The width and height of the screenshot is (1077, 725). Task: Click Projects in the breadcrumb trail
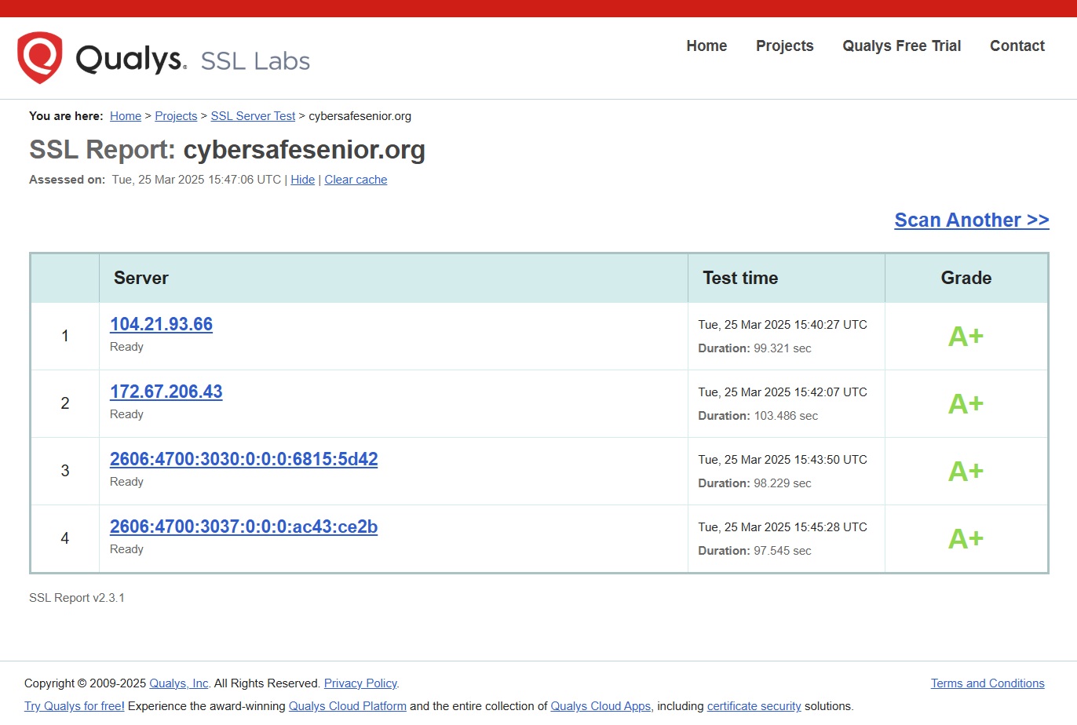(176, 115)
